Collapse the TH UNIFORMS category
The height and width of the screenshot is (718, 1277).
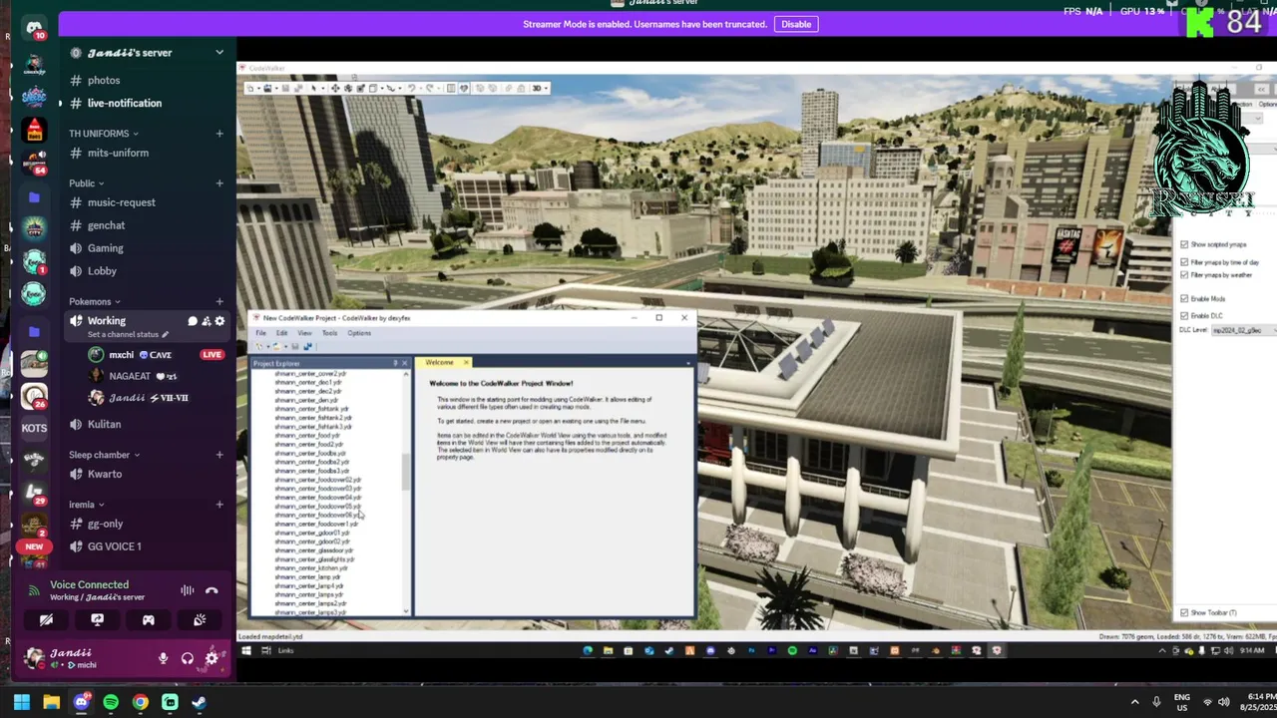[104, 134]
